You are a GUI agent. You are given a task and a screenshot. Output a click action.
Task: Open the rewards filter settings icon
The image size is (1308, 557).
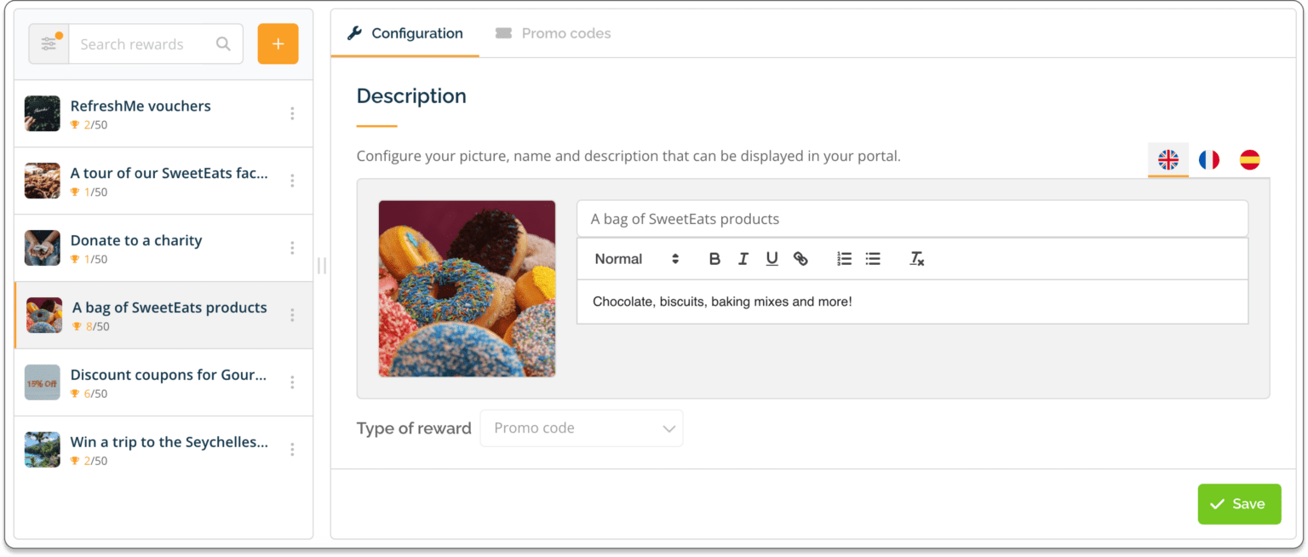point(49,44)
